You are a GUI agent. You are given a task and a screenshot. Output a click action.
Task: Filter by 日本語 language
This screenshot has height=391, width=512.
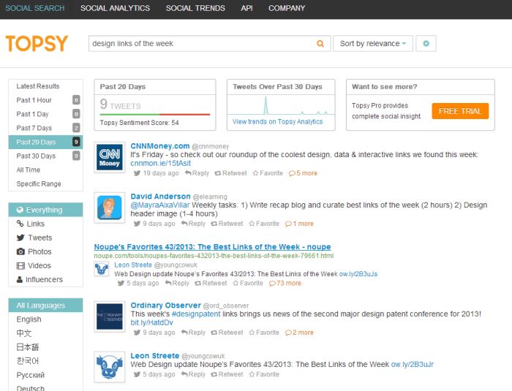(x=45, y=347)
